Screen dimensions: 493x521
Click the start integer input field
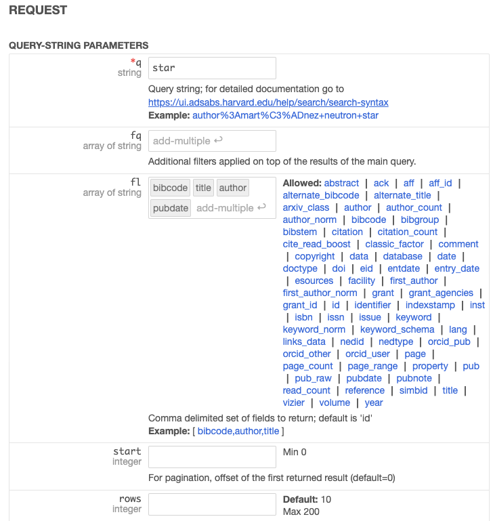[x=212, y=457]
